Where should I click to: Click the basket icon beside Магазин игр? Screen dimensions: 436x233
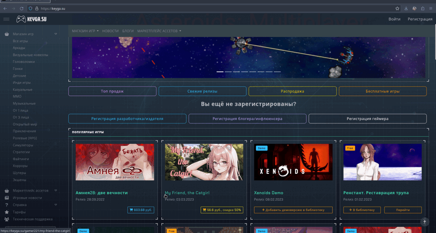point(7,34)
